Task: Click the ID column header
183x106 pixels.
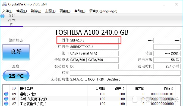Action: [14, 88]
